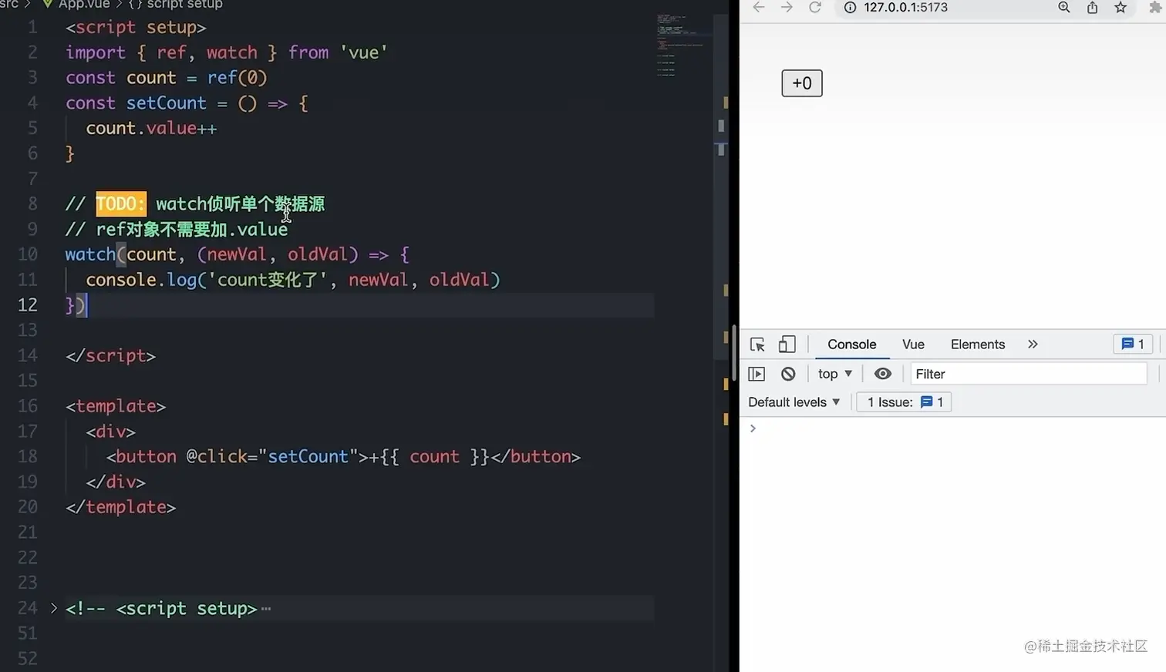Click 'console' on line 11
This screenshot has width=1166, height=672.
point(121,280)
